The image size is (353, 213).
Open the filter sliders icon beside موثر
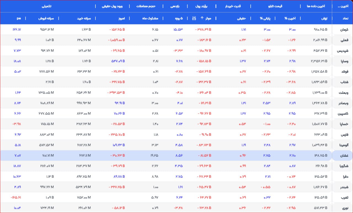[194, 18]
